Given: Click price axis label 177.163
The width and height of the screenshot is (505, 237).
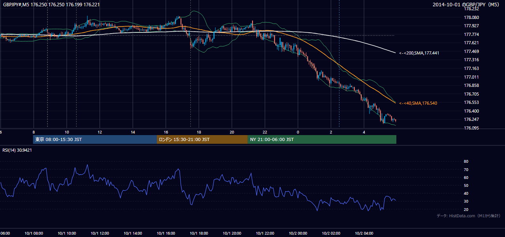Looking at the screenshot, I should 471,68.
